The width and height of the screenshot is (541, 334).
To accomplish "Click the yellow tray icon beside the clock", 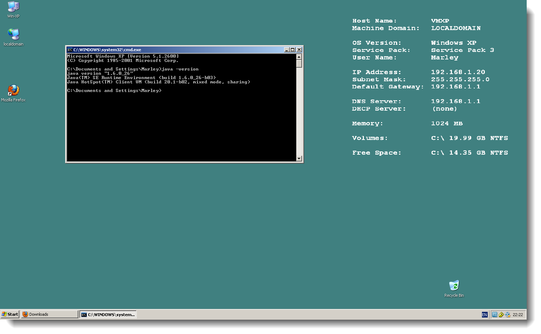I will click(501, 314).
